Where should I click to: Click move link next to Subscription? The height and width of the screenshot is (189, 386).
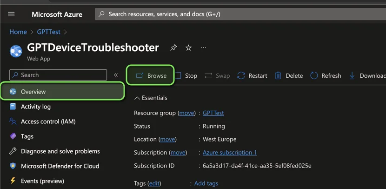[x=178, y=153]
